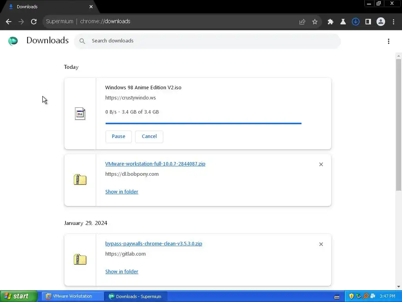The image size is (402, 302).
Task: Click the ISO file icon
Action: coord(80,114)
